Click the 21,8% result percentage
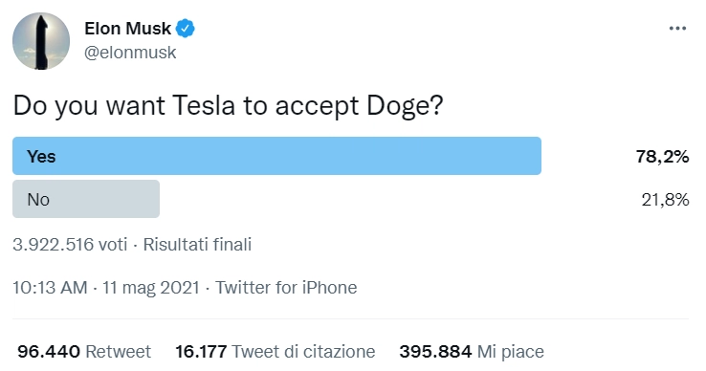 pyautogui.click(x=665, y=200)
